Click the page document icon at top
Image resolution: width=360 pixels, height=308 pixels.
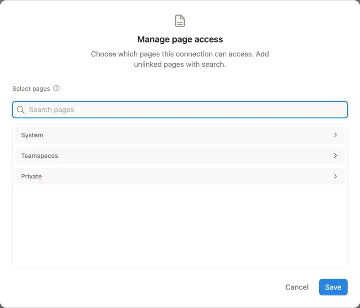tap(180, 21)
